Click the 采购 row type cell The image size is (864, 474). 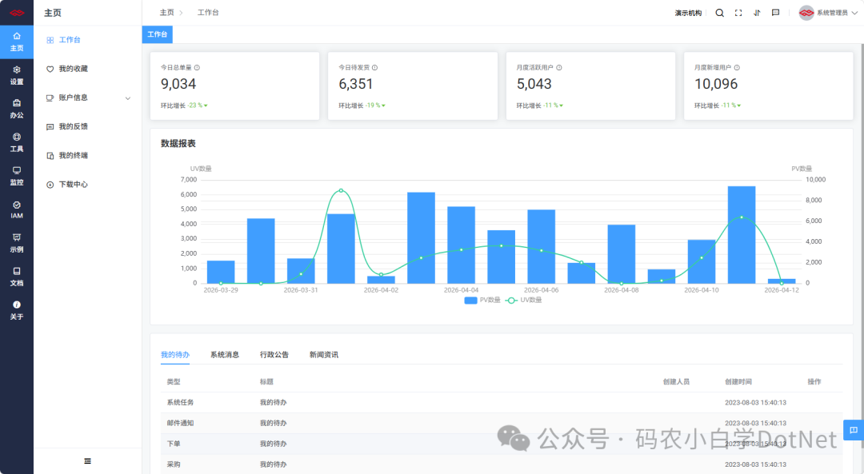point(174,464)
